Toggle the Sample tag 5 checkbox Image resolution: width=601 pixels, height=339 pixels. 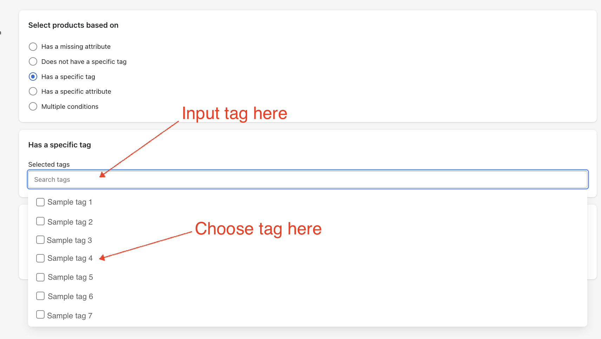tap(40, 277)
